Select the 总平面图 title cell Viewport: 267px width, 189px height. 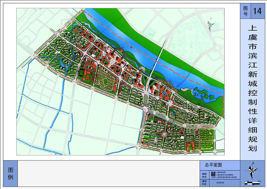click(220, 165)
